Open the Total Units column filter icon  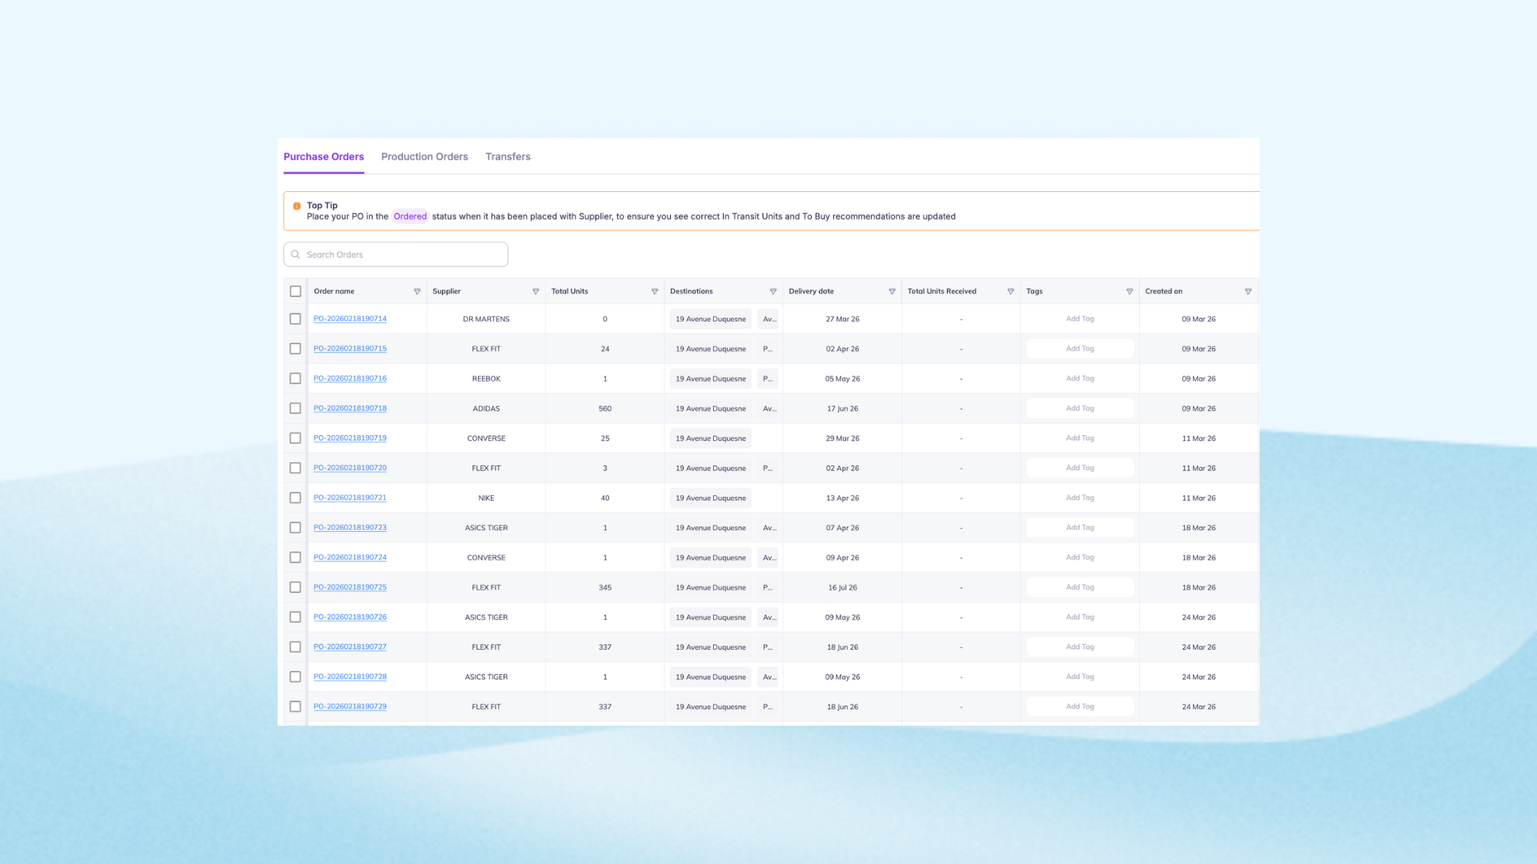[654, 292]
